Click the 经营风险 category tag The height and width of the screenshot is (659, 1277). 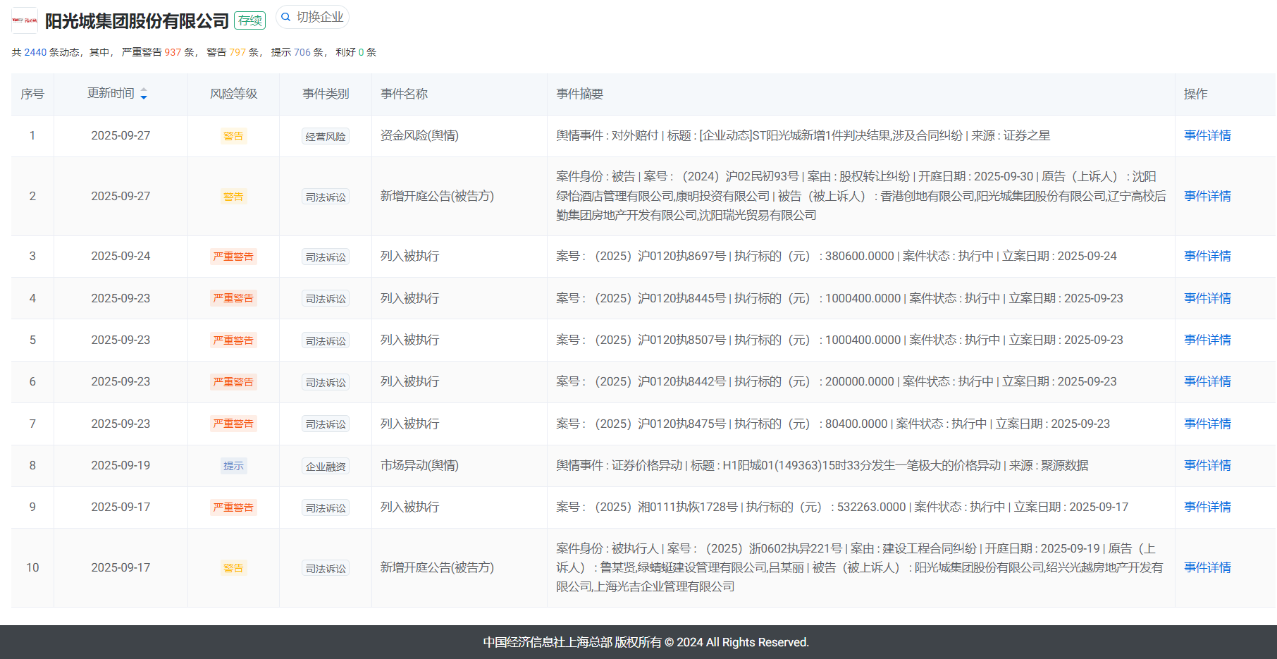tap(326, 137)
